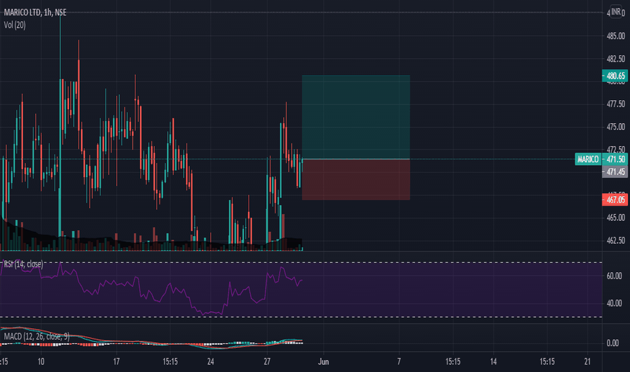Click the 17 date label on time axis
This screenshot has height=372, width=630.
116,362
